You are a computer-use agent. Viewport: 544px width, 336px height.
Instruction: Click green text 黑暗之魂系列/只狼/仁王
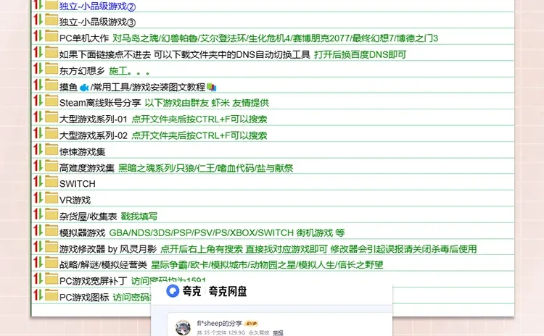206,168
